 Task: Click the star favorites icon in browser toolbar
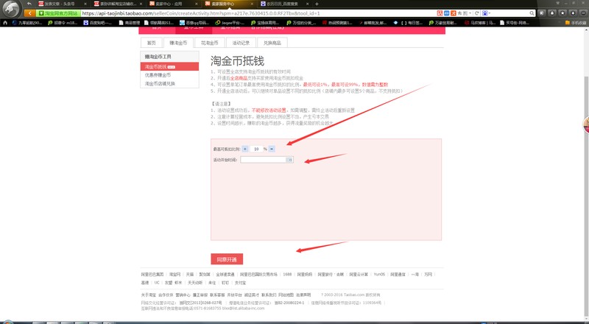(562, 13)
